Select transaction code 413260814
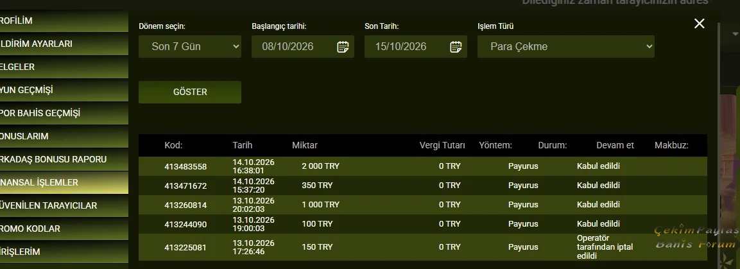Image resolution: width=740 pixels, height=269 pixels. [185, 205]
